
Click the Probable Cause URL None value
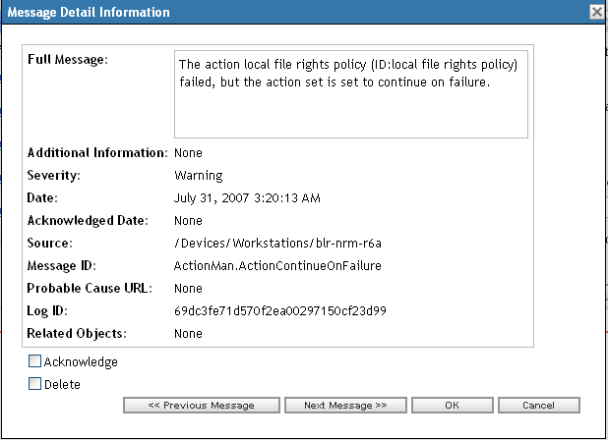pos(188,288)
